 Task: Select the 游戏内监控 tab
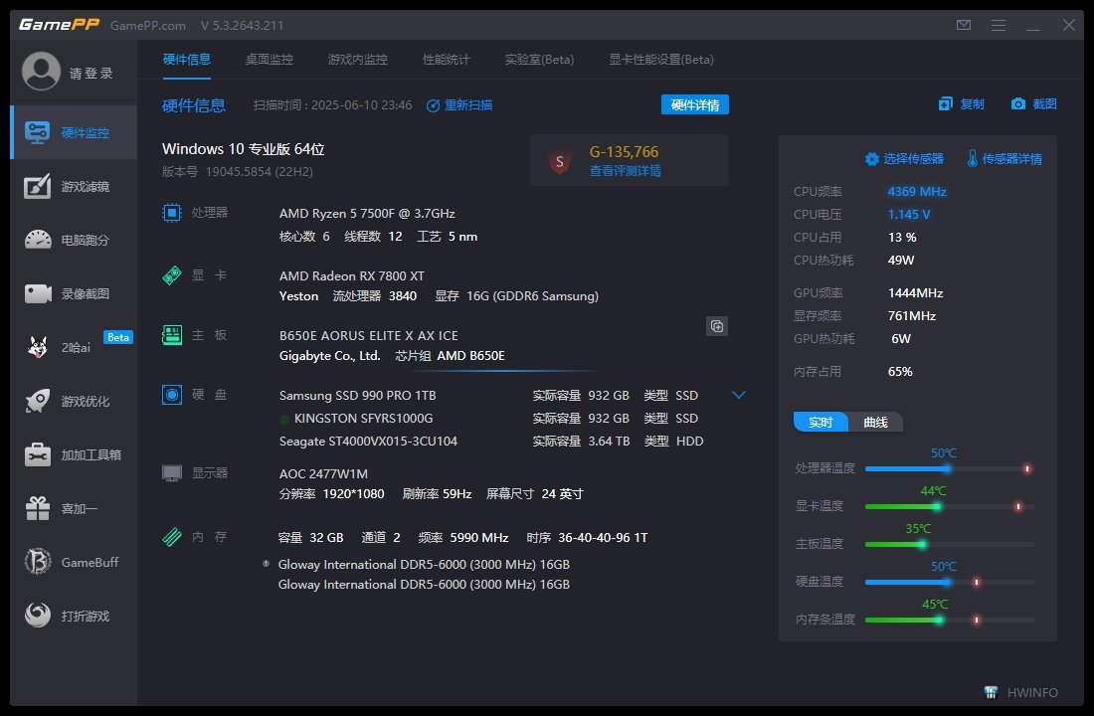click(357, 60)
